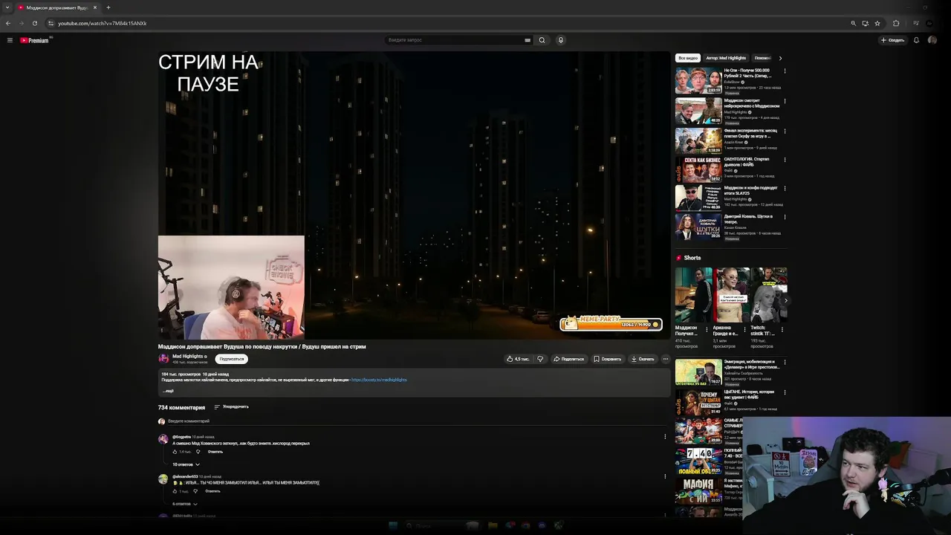Open 'Не Оги - Получи 500.000' thumbnail
Image resolution: width=951 pixels, height=535 pixels.
click(x=698, y=81)
